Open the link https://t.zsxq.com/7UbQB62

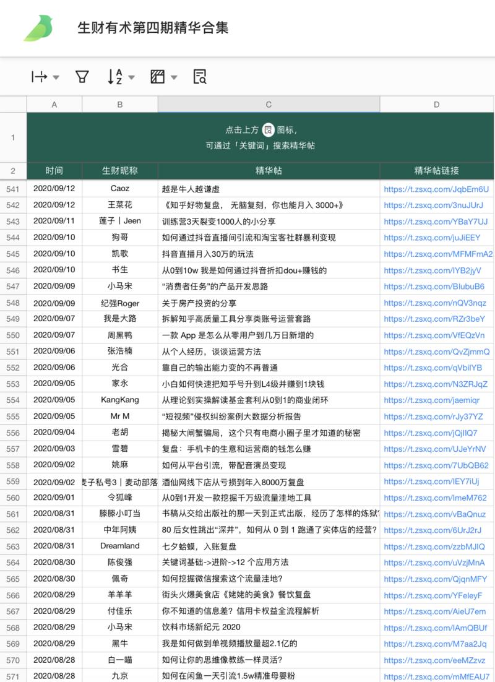click(x=437, y=465)
